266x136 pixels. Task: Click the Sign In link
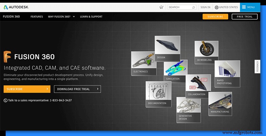(x=205, y=7)
